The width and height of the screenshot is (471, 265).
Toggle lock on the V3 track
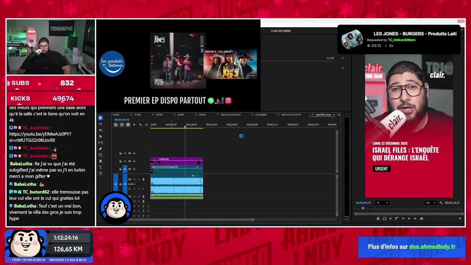point(120,153)
